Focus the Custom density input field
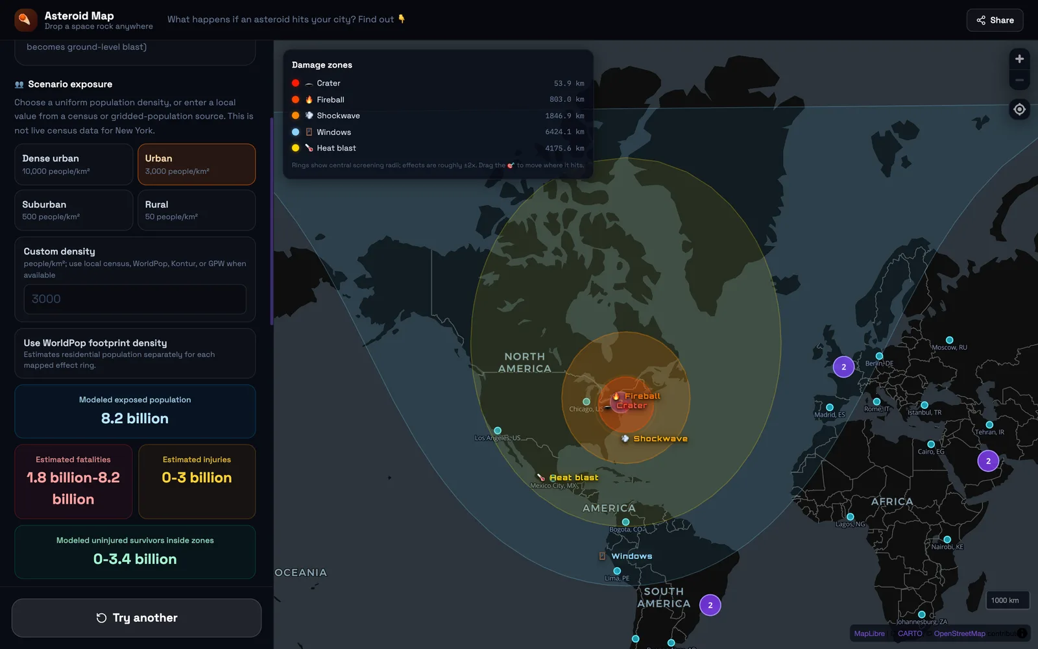 pyautogui.click(x=135, y=299)
